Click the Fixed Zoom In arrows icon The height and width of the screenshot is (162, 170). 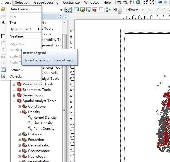[145, 2]
